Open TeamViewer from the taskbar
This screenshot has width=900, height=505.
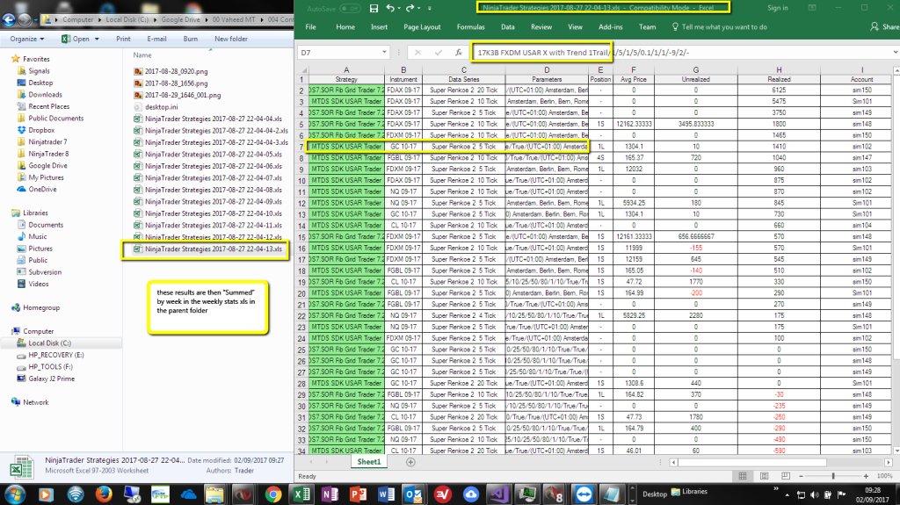(x=584, y=494)
